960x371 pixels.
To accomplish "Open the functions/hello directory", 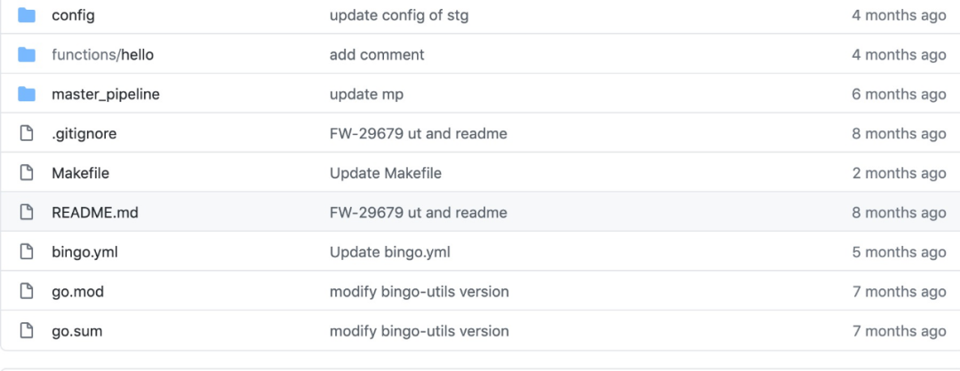I will 102,55.
